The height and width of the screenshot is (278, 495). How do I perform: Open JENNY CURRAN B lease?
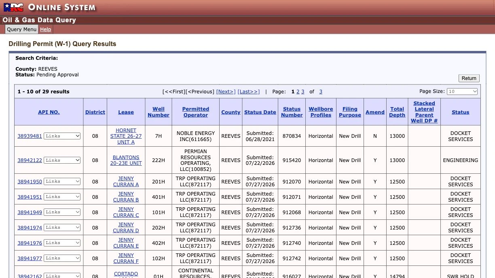pos(126,197)
